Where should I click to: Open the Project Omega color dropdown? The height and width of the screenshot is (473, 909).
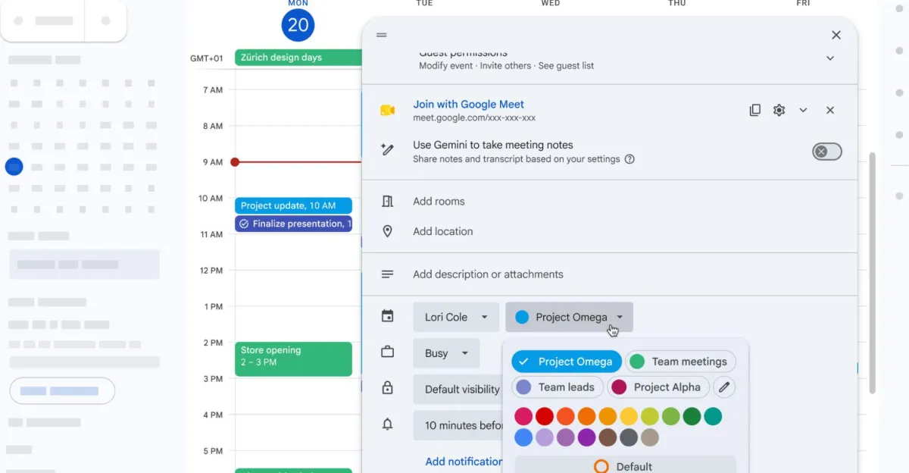pos(569,317)
